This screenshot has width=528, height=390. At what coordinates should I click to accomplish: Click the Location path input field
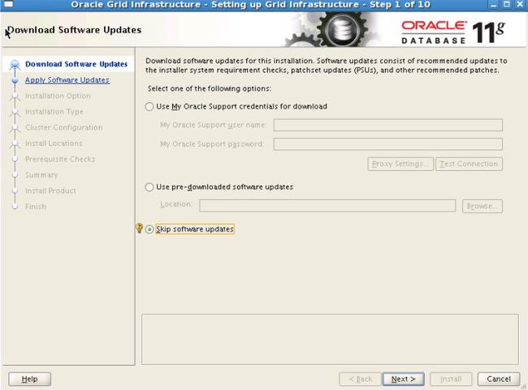coord(327,206)
